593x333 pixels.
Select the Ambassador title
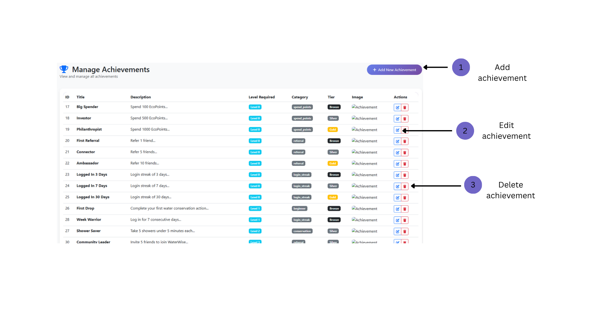point(87,163)
